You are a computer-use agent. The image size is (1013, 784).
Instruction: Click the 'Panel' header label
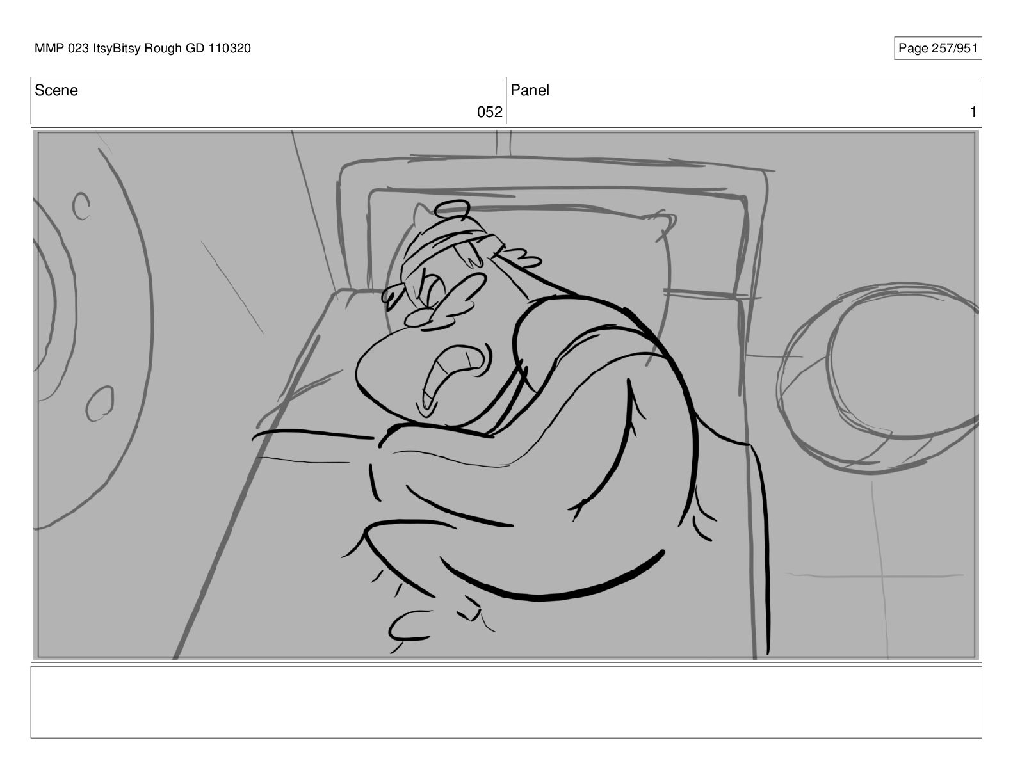coord(530,91)
